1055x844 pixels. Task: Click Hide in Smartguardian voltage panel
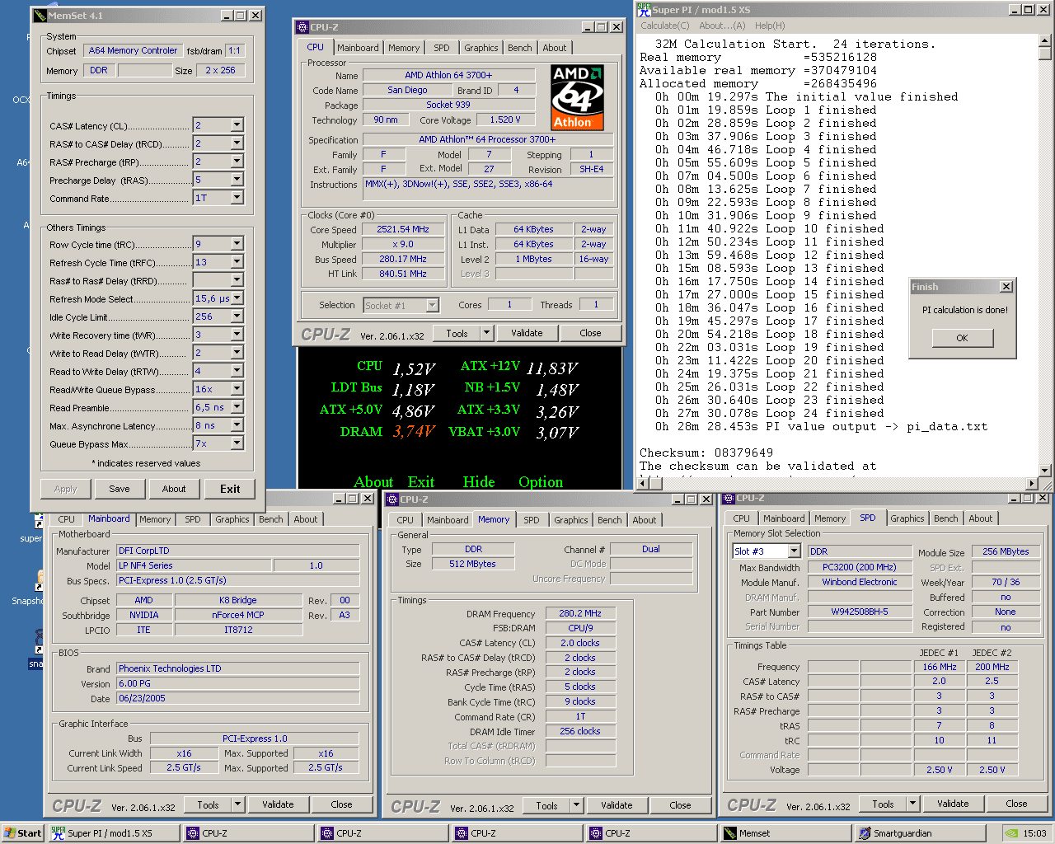coord(478,482)
